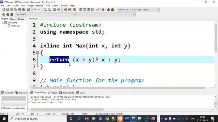Click the Compile & Run toolbar icon

point(89,9)
